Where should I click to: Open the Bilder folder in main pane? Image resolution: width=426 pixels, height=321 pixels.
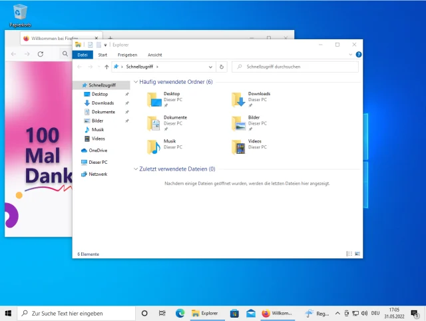239,123
